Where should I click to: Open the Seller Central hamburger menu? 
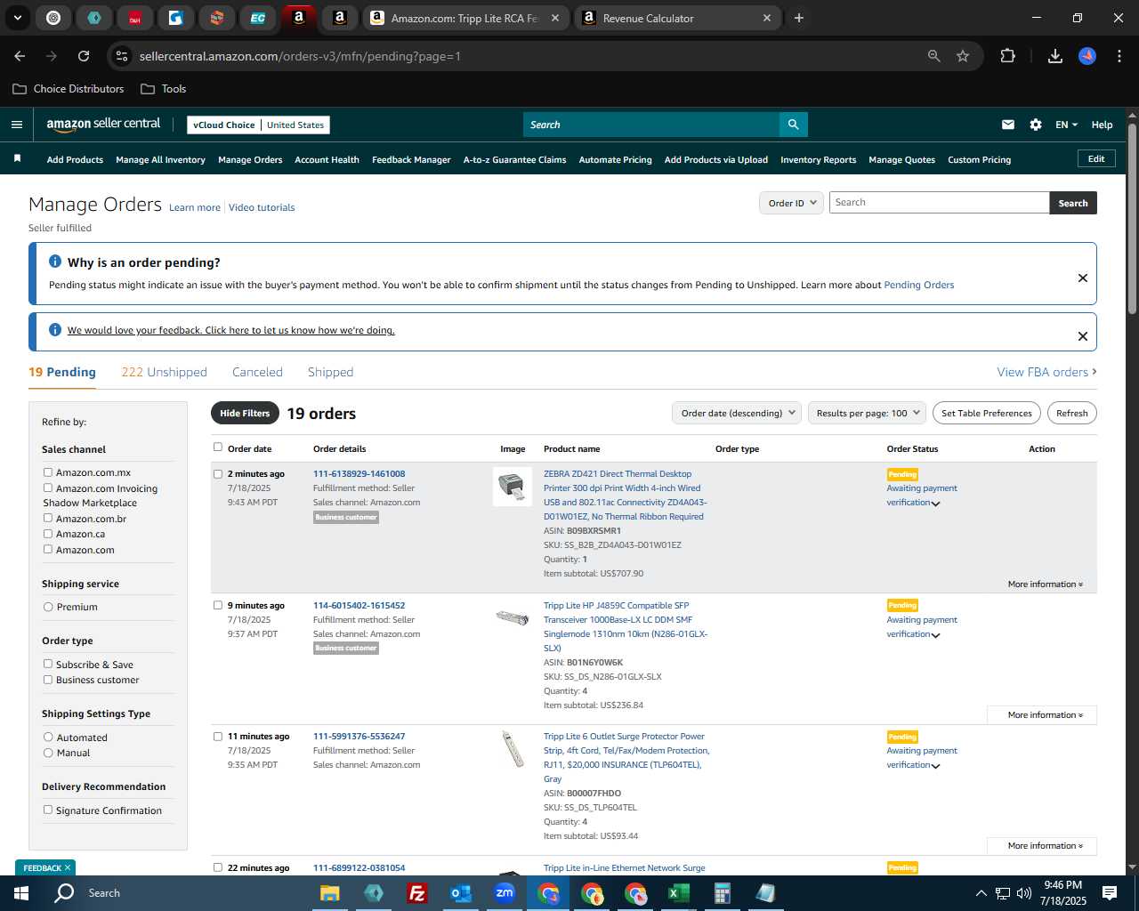(x=16, y=125)
